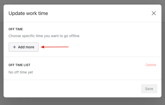Click the word "yet" in the empty message
The image size is (165, 105).
point(30,72)
